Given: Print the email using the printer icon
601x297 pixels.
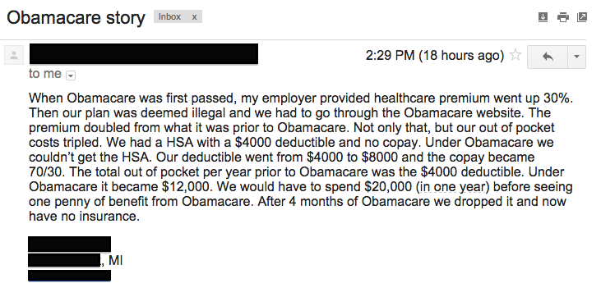Looking at the screenshot, I should coord(562,17).
